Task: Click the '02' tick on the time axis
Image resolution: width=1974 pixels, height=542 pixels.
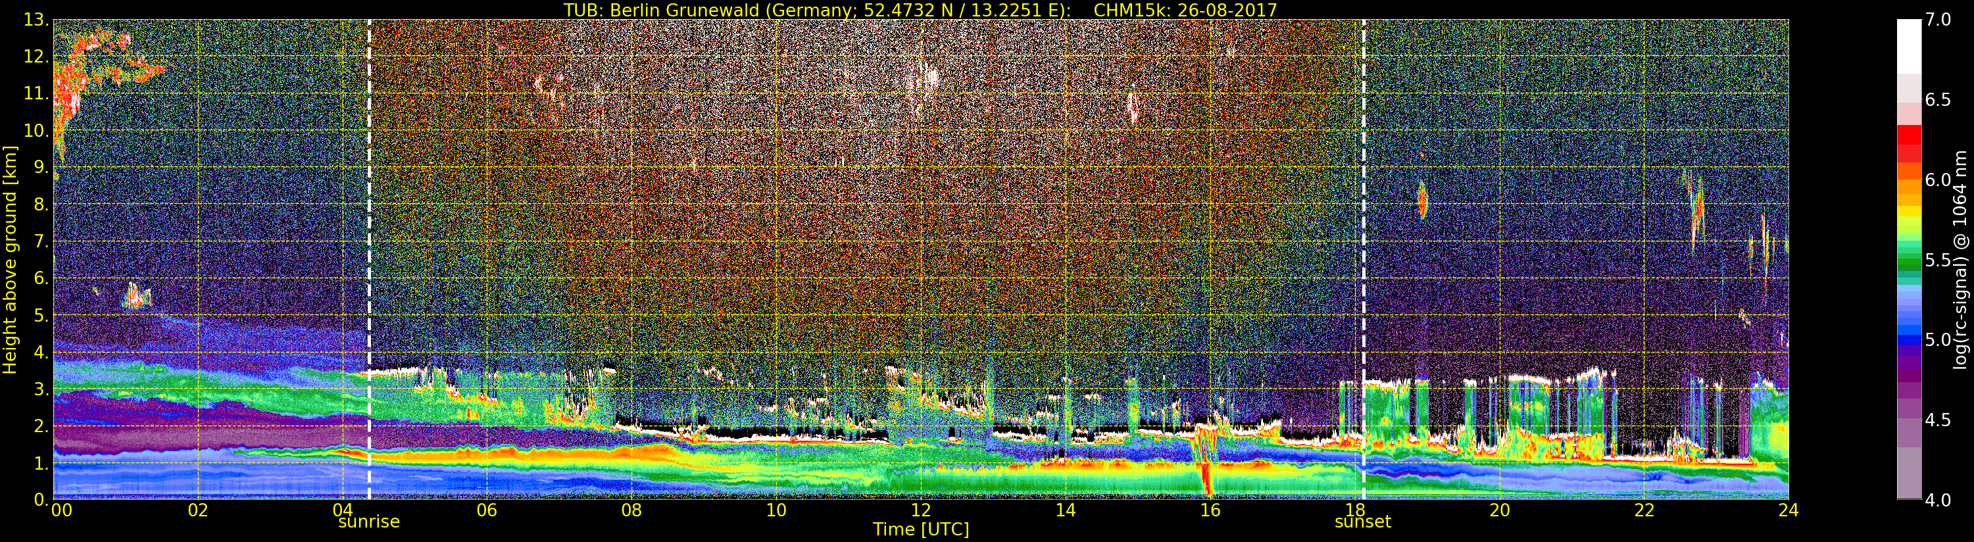Action: coord(198,510)
